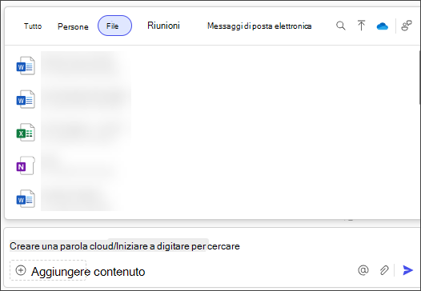Image resolution: width=421 pixels, height=291 pixels.
Task: Show the Riunioni tab
Action: click(x=163, y=26)
